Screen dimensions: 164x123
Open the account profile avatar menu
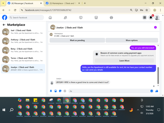tap(157, 17)
